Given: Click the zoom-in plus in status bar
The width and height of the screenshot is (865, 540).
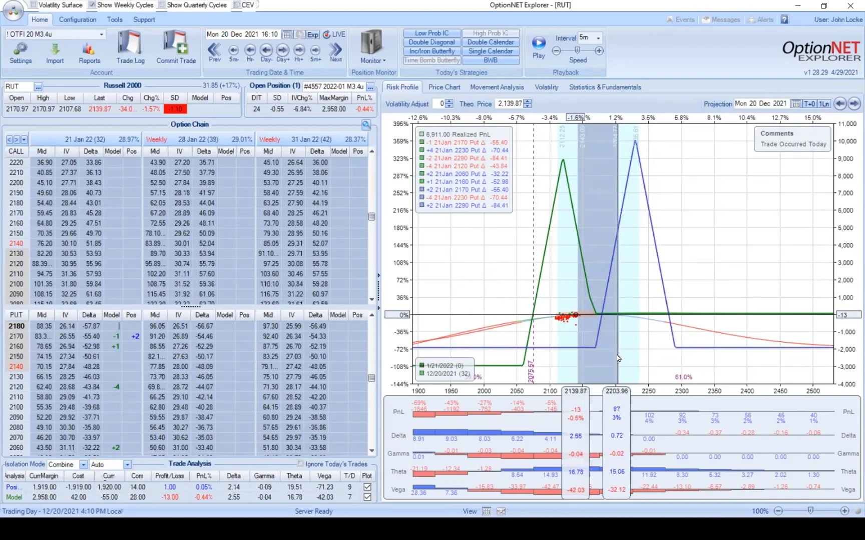Looking at the screenshot, I should 844,510.
